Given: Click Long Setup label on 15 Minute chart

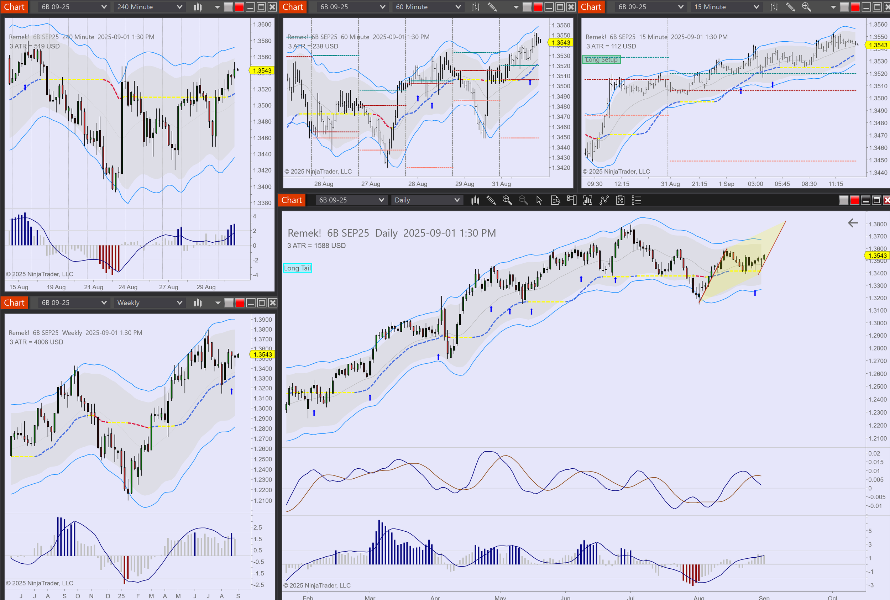Looking at the screenshot, I should 601,59.
